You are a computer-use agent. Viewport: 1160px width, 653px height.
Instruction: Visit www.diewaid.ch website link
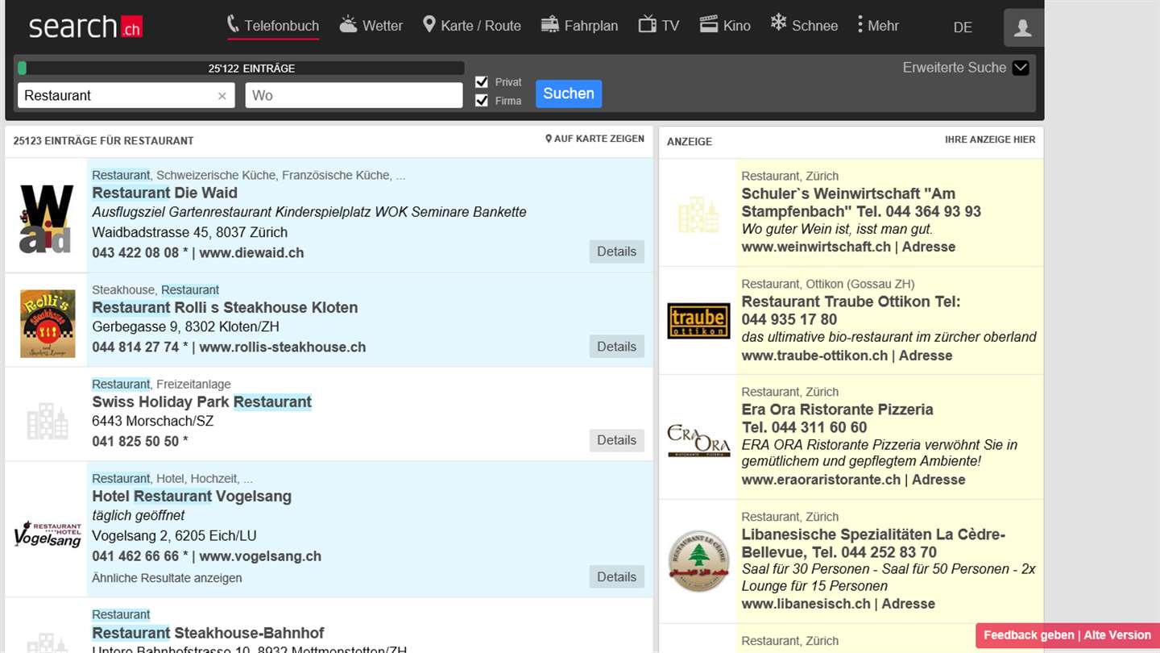point(251,252)
